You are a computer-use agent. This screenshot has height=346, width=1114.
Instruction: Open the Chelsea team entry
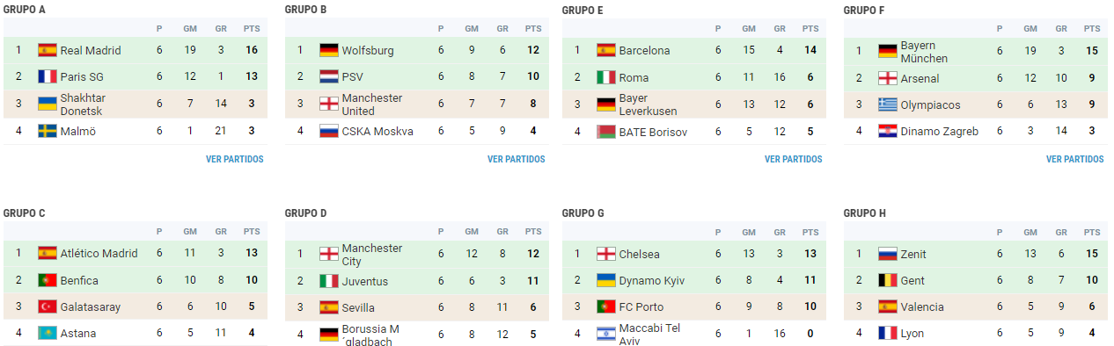click(x=640, y=254)
